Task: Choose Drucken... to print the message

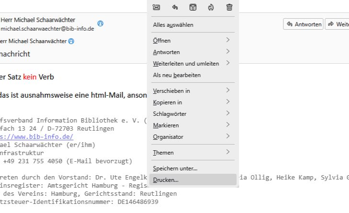Action: coord(166,180)
